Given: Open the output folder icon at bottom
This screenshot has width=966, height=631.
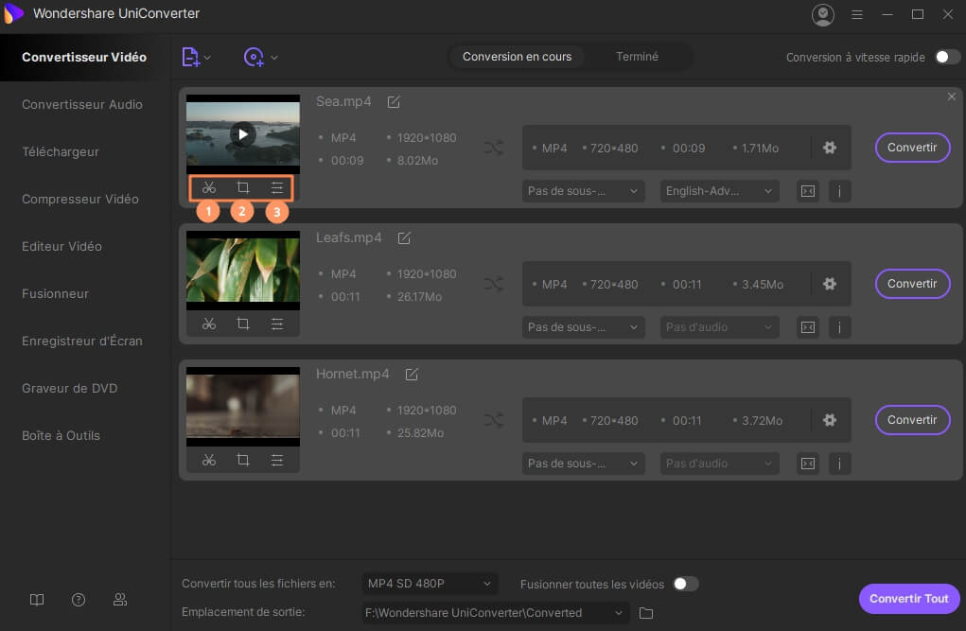Looking at the screenshot, I should (646, 613).
